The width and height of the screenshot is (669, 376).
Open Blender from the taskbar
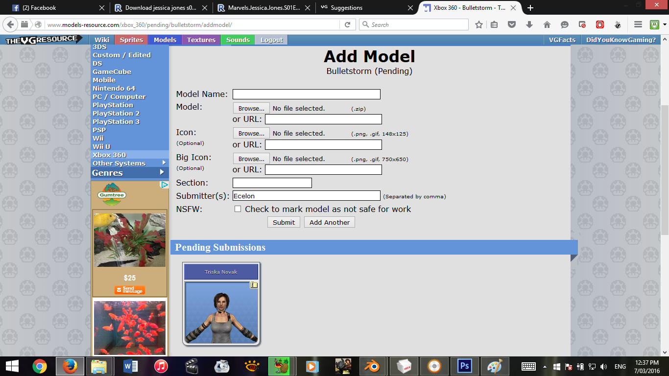(x=373, y=366)
